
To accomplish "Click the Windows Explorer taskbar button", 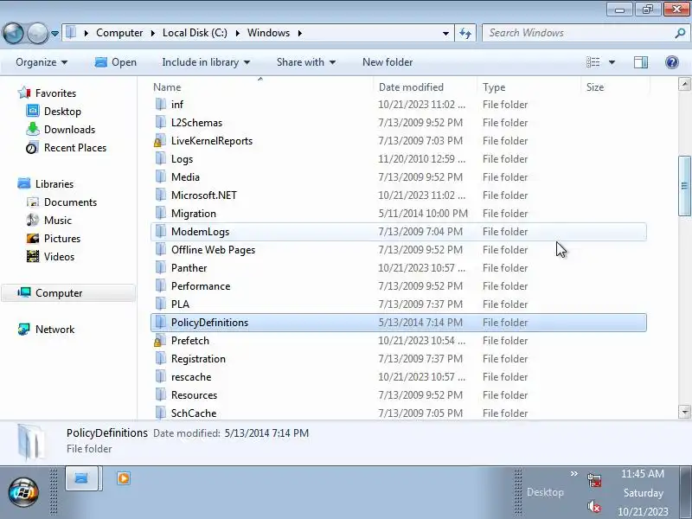I will coord(81,478).
